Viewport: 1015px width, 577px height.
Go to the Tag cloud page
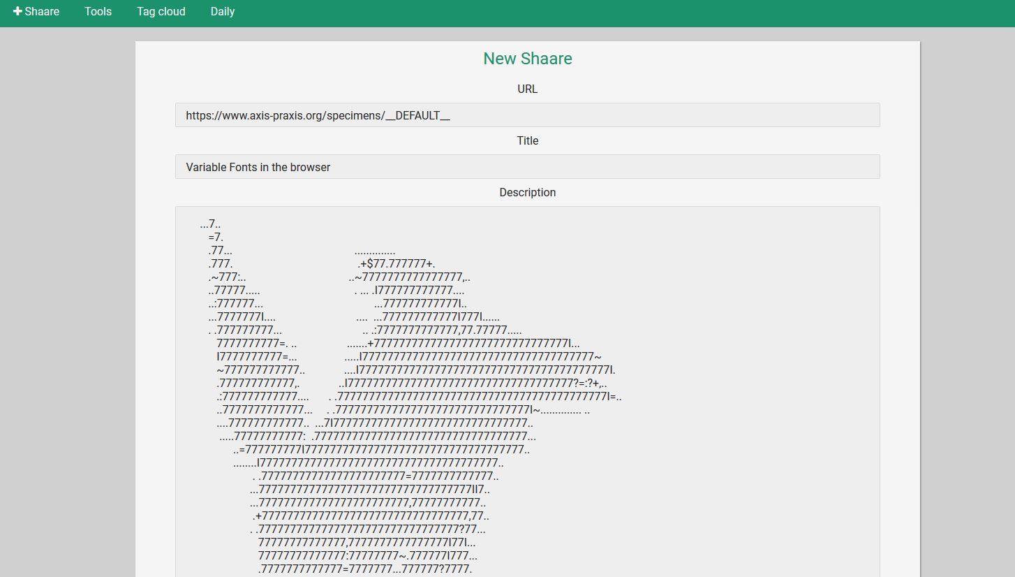pyautogui.click(x=161, y=12)
